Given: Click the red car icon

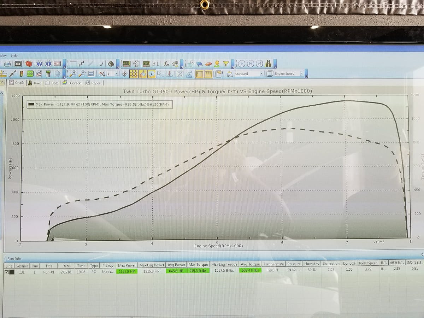Looking at the screenshot, I should pyautogui.click(x=208, y=64).
